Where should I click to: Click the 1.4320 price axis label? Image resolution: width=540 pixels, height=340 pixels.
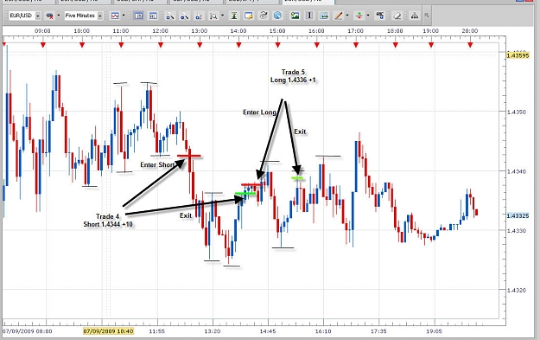pos(517,291)
